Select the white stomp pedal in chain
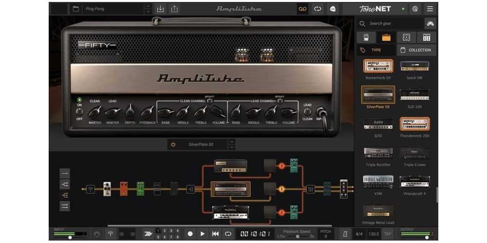Viewport: 487px width, 243px height. pos(107,189)
